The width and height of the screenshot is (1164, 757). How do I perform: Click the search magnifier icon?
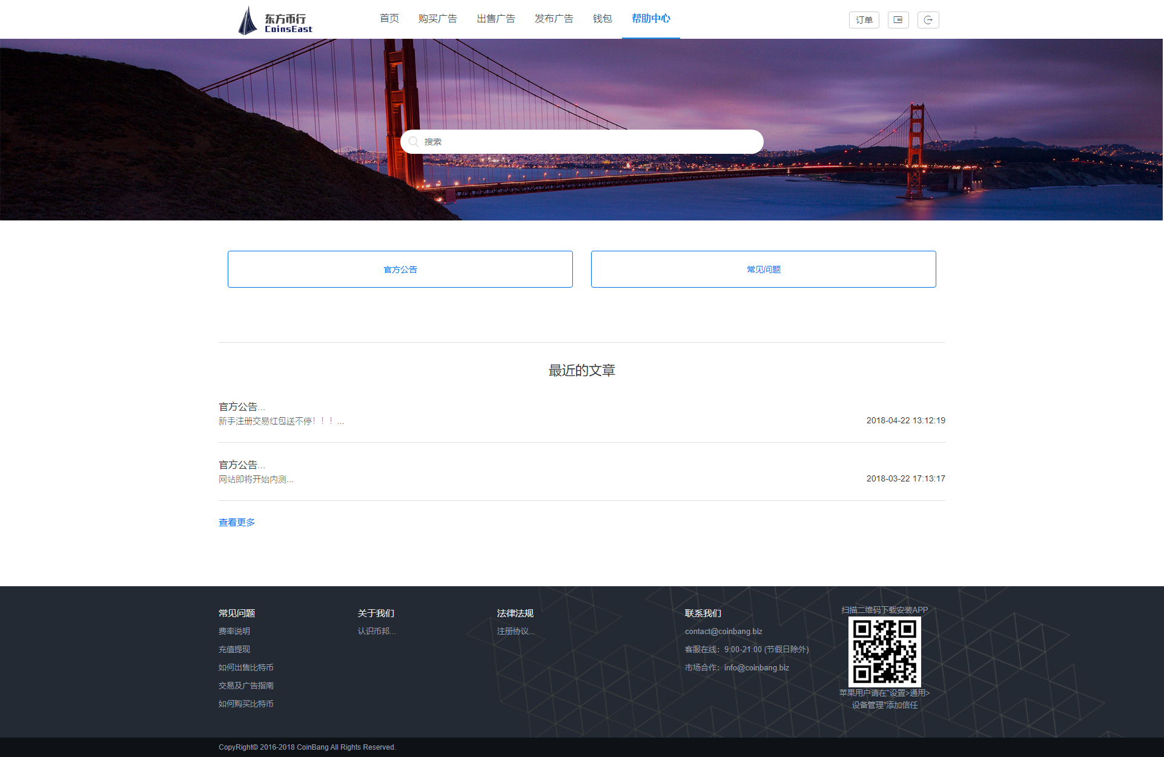tap(414, 142)
